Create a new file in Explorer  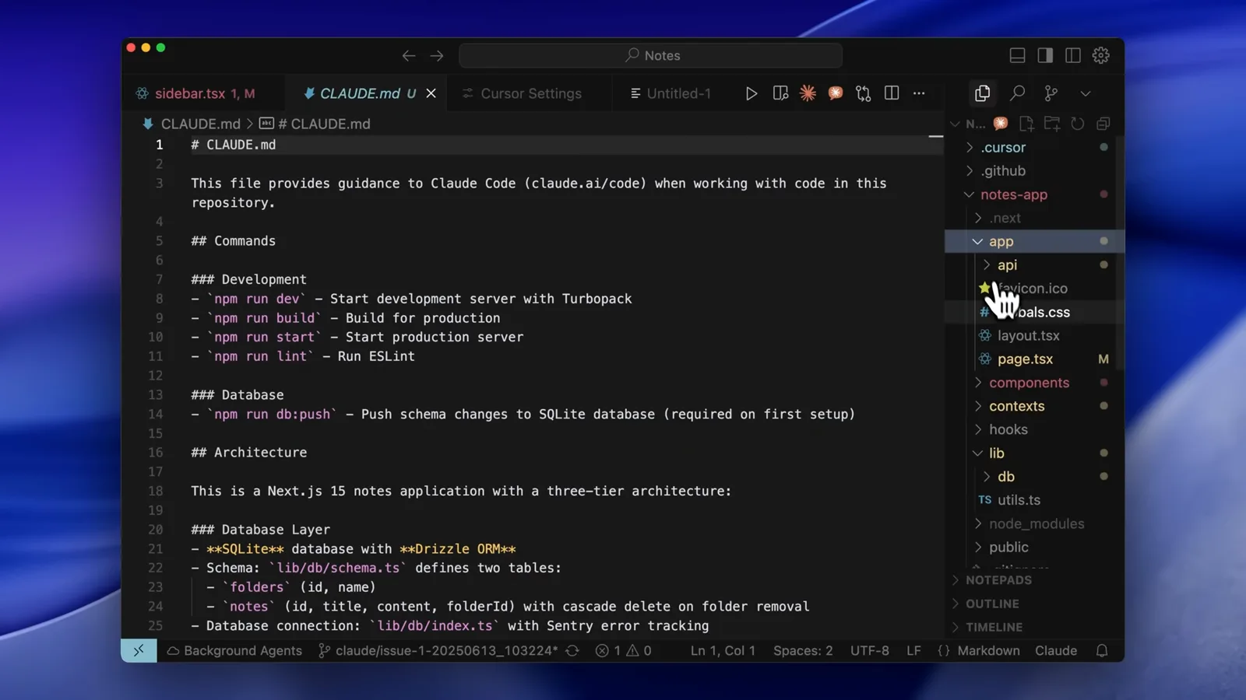click(x=1026, y=124)
